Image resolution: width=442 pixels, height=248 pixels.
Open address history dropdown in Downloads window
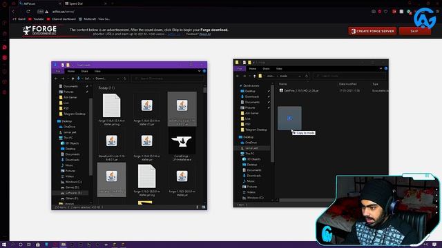click(x=118, y=79)
